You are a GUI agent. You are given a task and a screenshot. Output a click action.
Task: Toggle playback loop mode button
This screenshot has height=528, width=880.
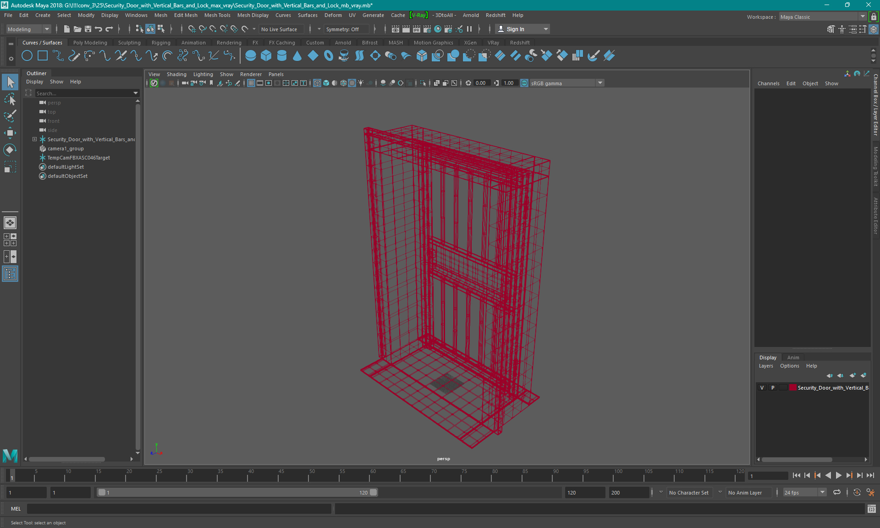(837, 492)
